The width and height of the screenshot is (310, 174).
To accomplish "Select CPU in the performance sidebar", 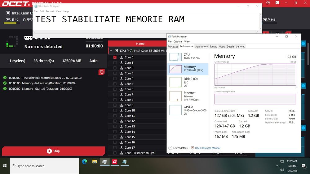I will (188, 57).
